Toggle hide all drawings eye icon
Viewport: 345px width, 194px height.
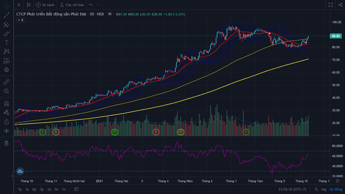[7, 131]
